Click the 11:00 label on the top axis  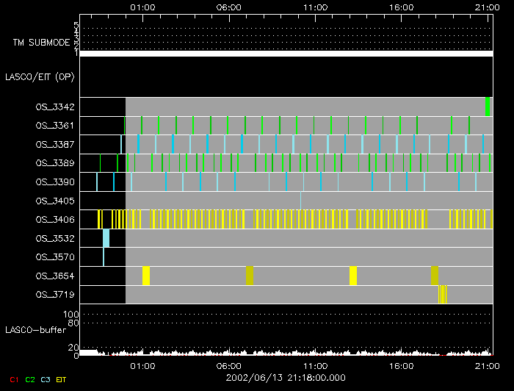pos(314,6)
